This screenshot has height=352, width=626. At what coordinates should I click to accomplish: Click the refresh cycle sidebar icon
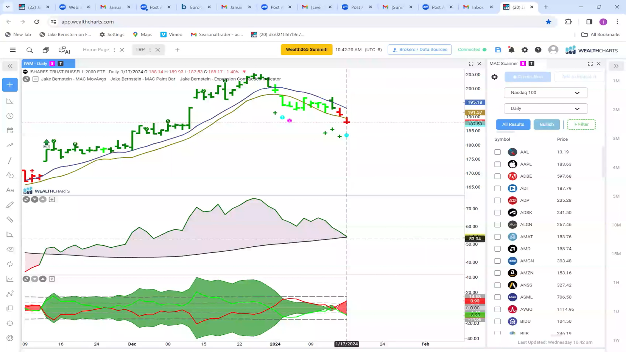[x=10, y=264]
